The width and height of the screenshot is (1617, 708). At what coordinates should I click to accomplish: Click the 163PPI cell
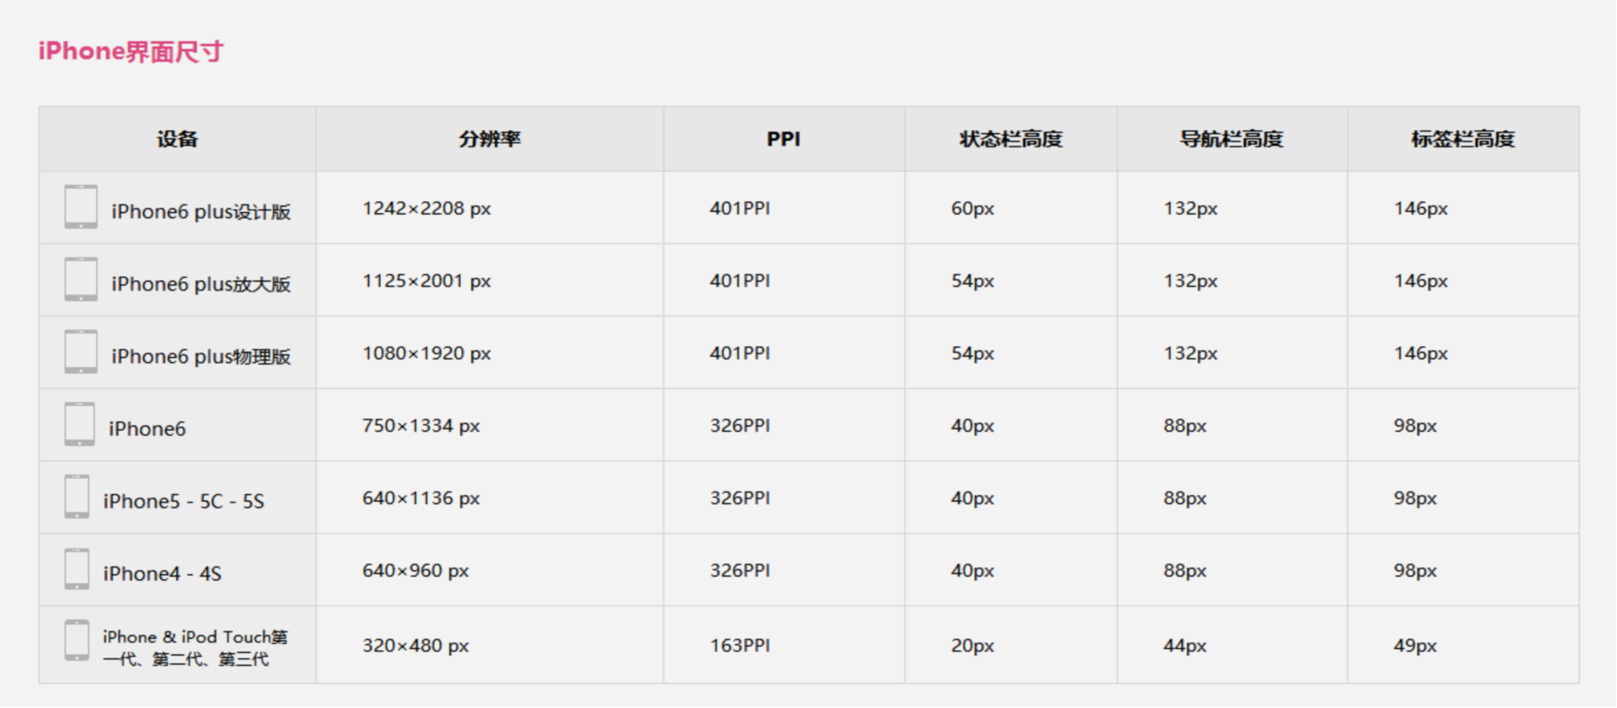coord(740,646)
